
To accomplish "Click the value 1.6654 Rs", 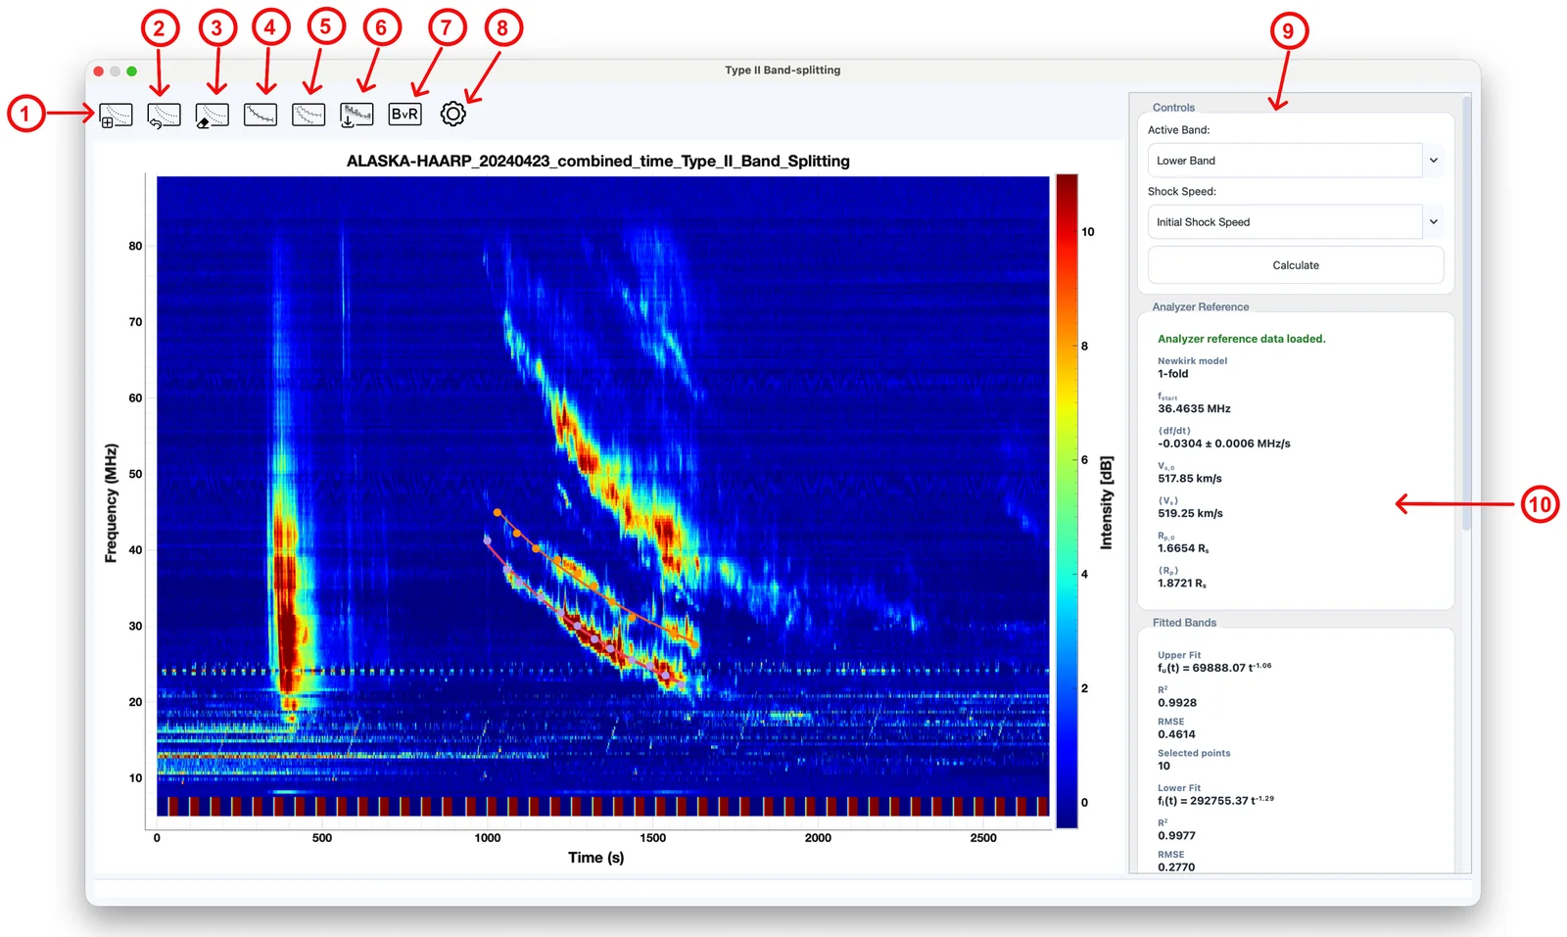I will click(1183, 548).
